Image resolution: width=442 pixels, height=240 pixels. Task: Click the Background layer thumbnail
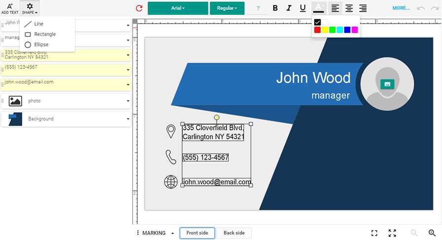(x=15, y=119)
